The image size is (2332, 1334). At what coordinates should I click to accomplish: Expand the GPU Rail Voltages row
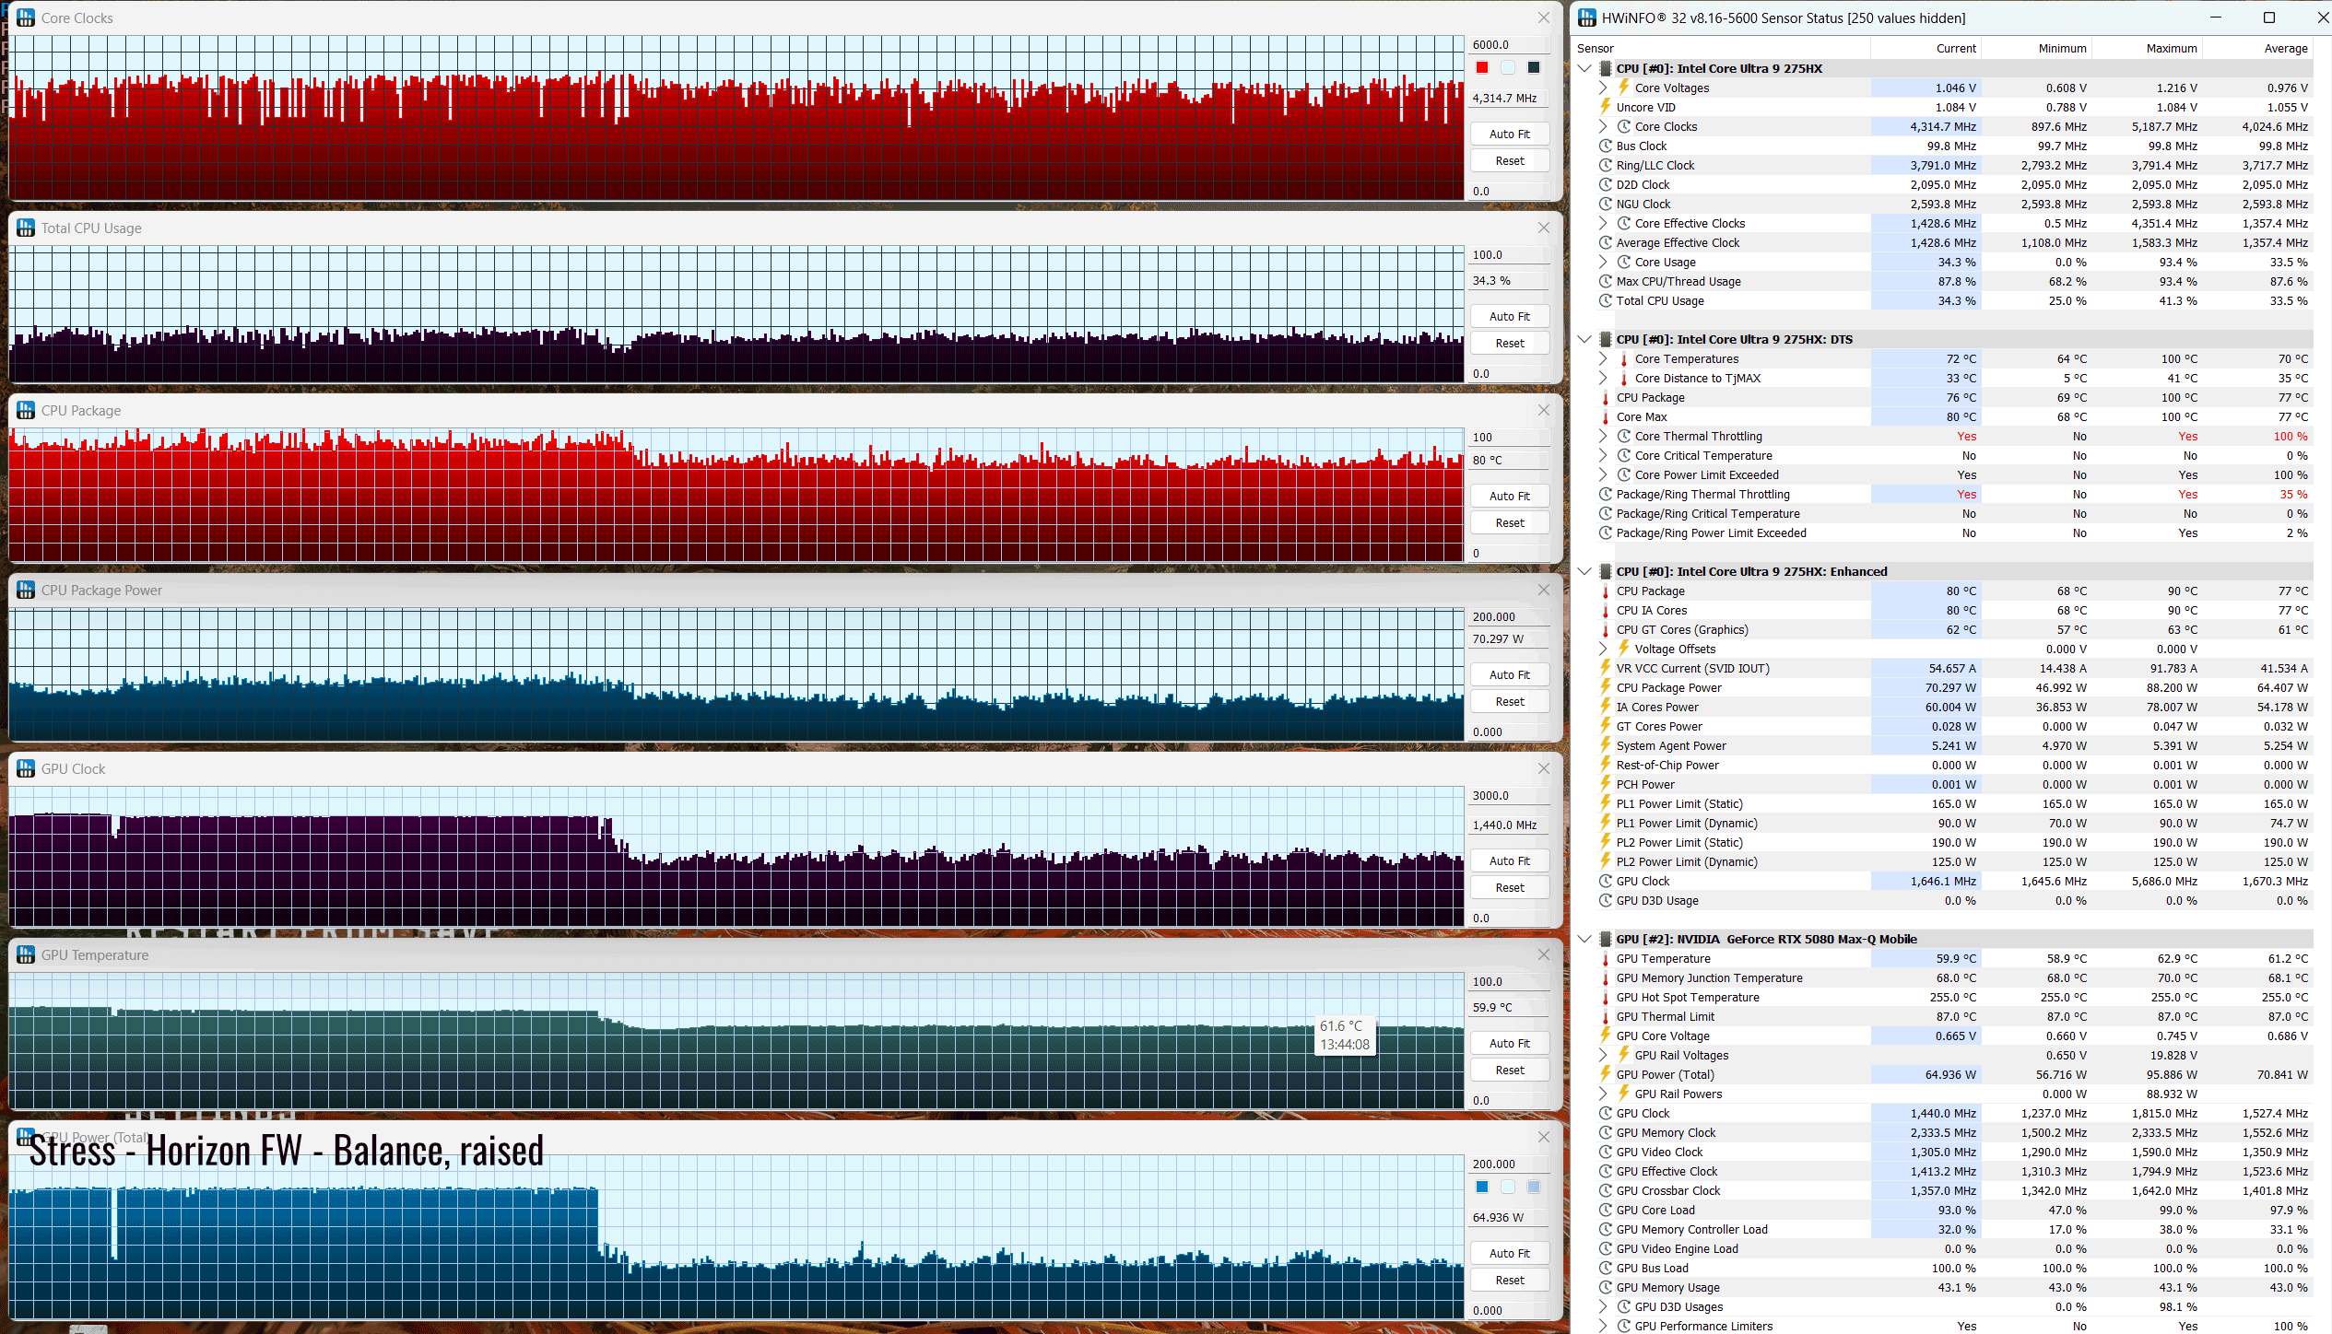pos(1603,1055)
